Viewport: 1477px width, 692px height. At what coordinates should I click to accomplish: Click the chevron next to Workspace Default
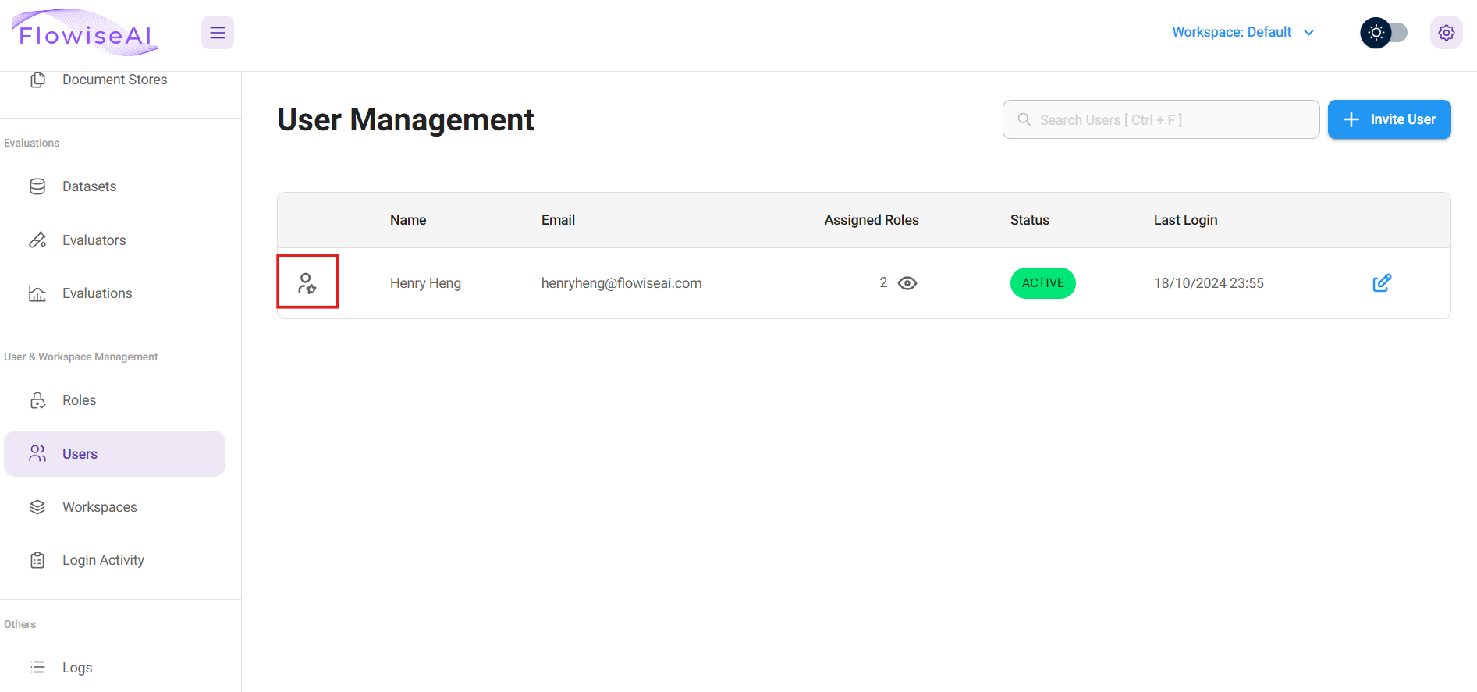click(x=1309, y=33)
